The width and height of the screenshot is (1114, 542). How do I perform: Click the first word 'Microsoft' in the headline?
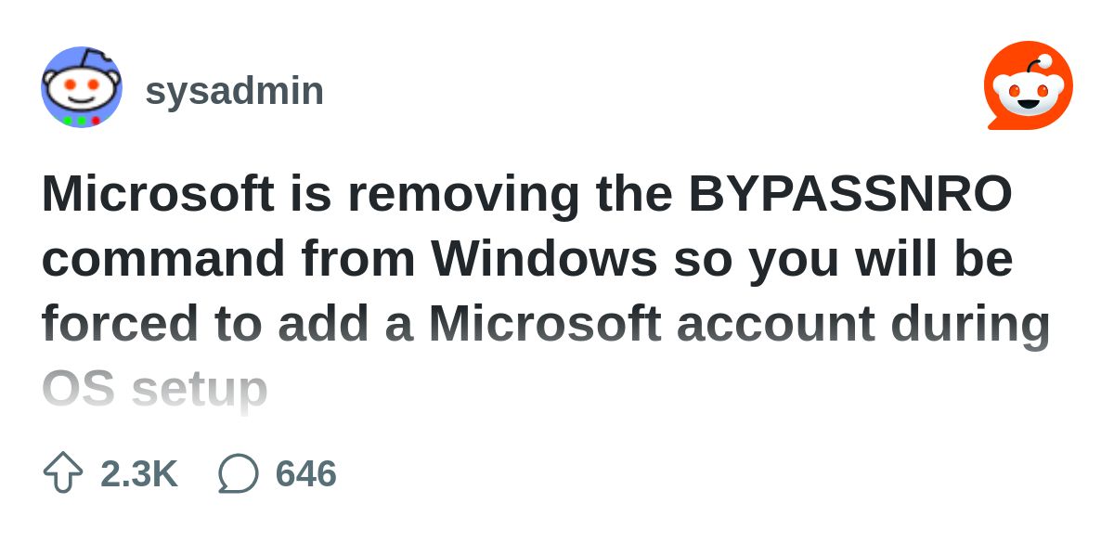pyautogui.click(x=158, y=194)
